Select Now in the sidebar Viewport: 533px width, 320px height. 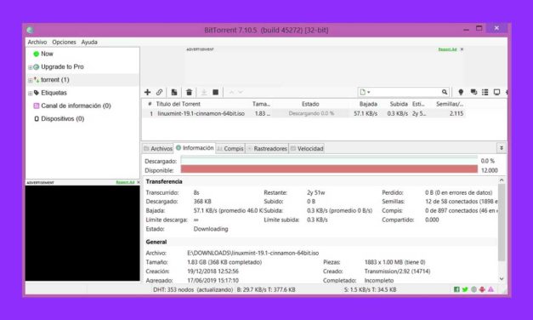pyautogui.click(x=47, y=54)
